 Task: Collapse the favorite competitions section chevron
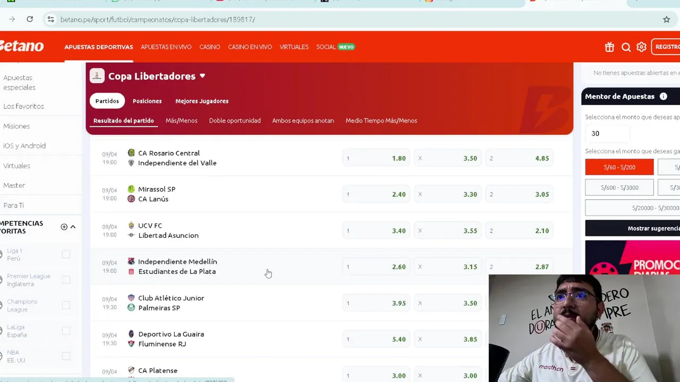click(x=73, y=227)
